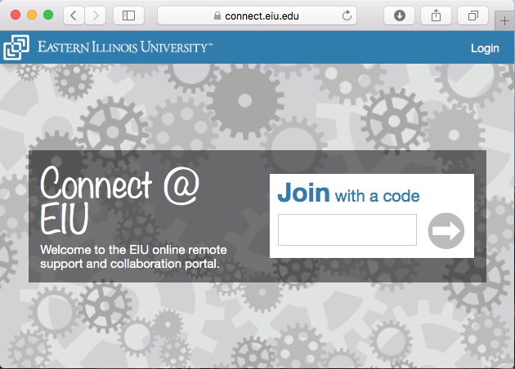Open the Share menu in toolbar
The width and height of the screenshot is (515, 369).
(436, 16)
